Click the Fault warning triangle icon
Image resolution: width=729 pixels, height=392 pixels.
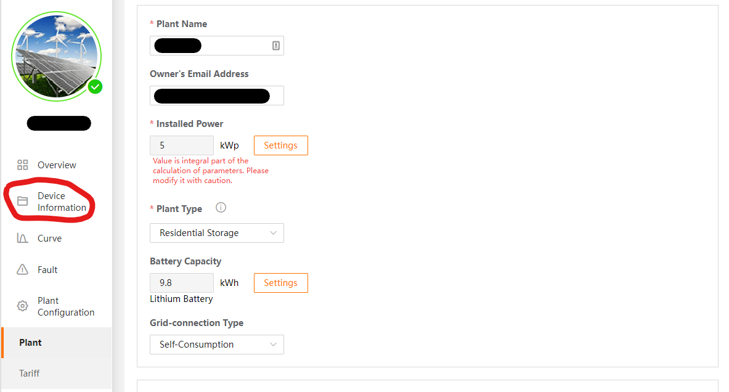coord(22,269)
